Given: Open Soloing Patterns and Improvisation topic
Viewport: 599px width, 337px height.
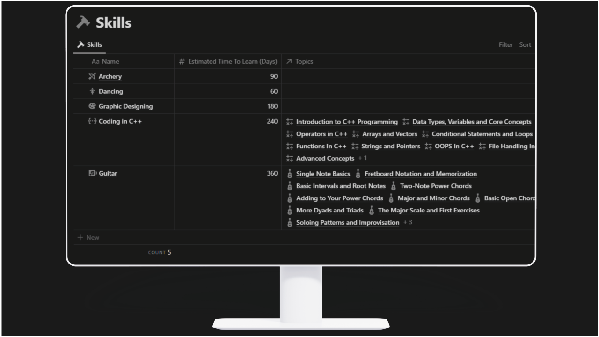Looking at the screenshot, I should tap(348, 222).
